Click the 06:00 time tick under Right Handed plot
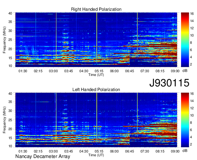The image size is (197, 160). click(114, 71)
